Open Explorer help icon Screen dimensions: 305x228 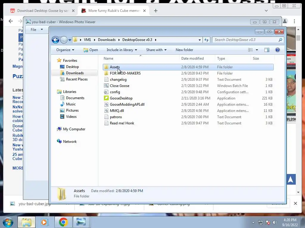pyautogui.click(x=277, y=50)
